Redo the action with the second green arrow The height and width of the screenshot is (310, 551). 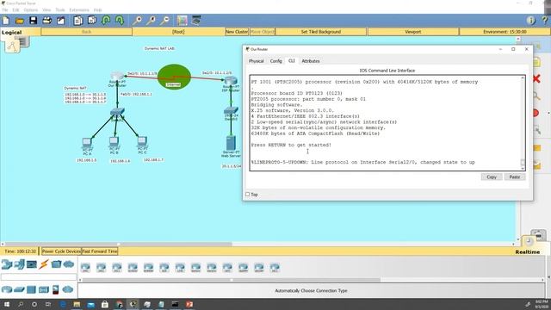pyautogui.click(x=120, y=21)
